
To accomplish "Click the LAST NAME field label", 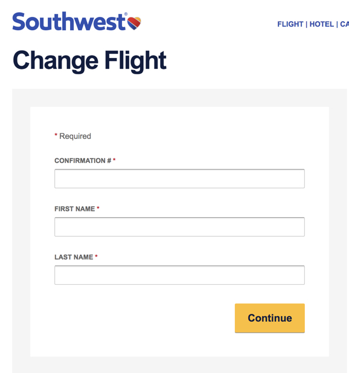I will click(x=74, y=257).
